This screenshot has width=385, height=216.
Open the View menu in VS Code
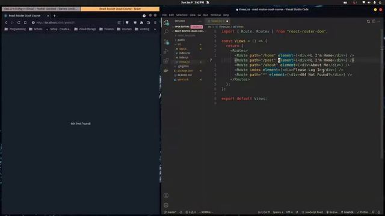coord(192,15)
